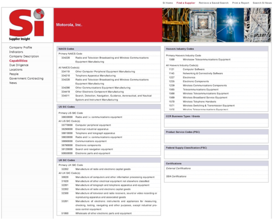Select US SIC 50650000 Electronic parts

(109, 153)
